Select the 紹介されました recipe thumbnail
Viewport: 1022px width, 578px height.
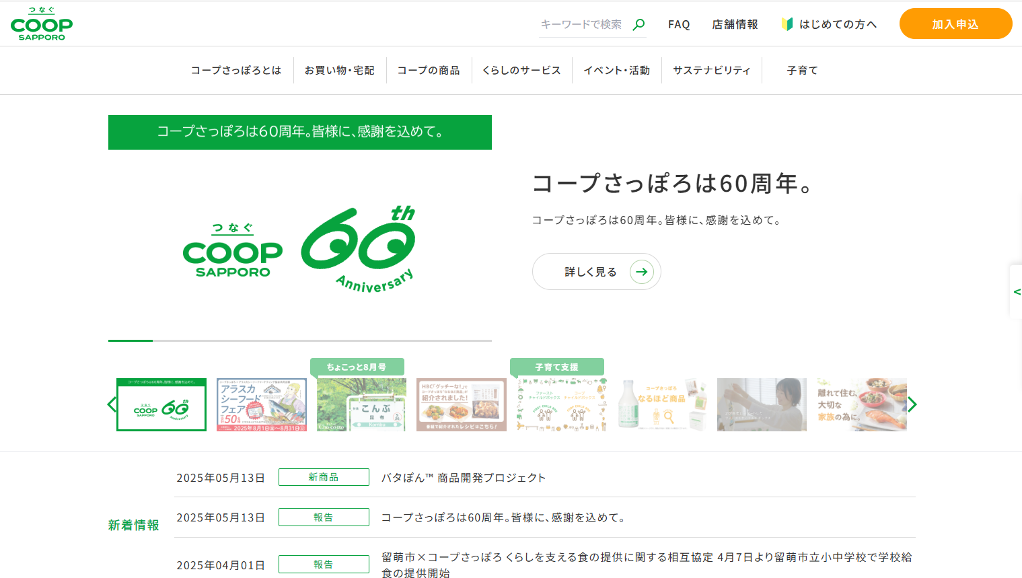pyautogui.click(x=462, y=404)
